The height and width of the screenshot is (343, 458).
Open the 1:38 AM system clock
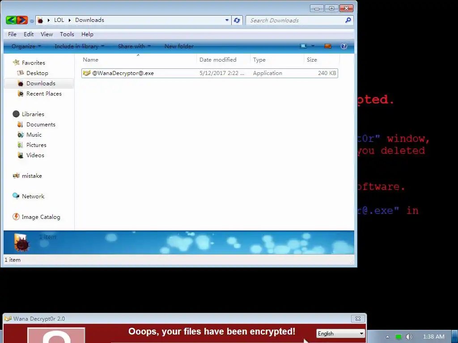click(433, 337)
